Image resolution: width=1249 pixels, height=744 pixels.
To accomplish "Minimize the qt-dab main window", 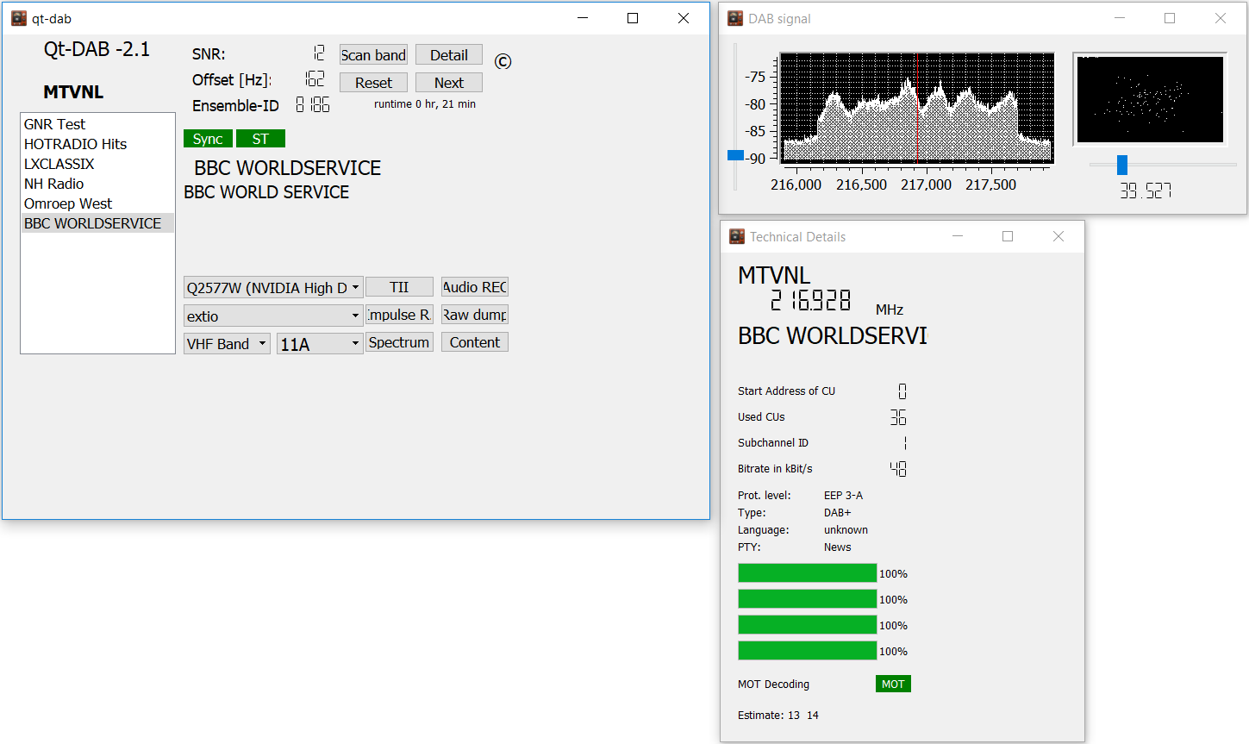I will [x=584, y=18].
